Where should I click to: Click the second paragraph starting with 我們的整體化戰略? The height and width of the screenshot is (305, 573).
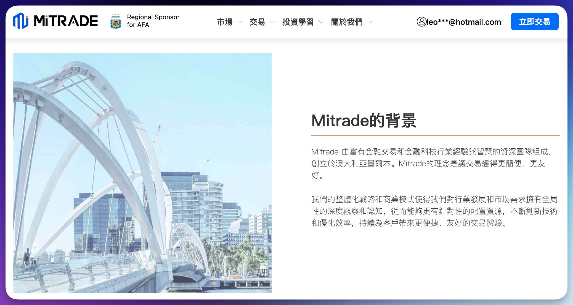point(434,211)
